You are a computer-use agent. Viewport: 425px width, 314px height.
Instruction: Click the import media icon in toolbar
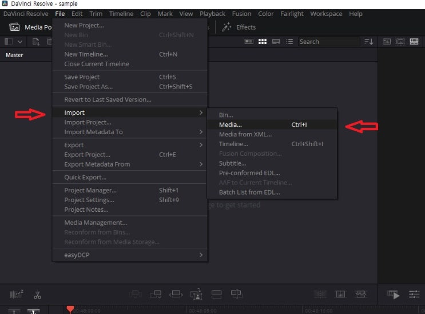point(36,42)
